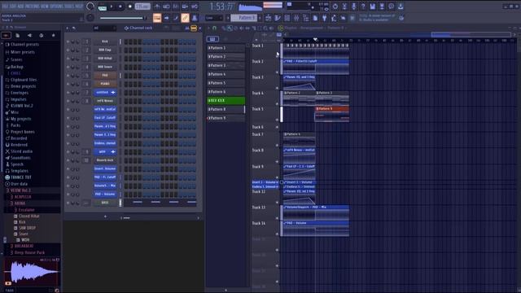The width and height of the screenshot is (521, 293).
Task: Mute Track 5 in the playlist
Action: click(x=277, y=120)
